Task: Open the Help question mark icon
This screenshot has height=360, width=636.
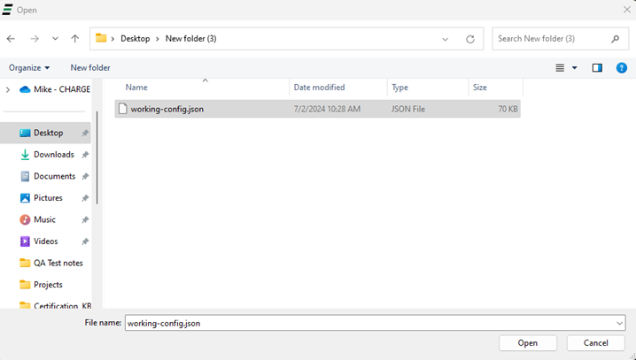Action: (621, 67)
